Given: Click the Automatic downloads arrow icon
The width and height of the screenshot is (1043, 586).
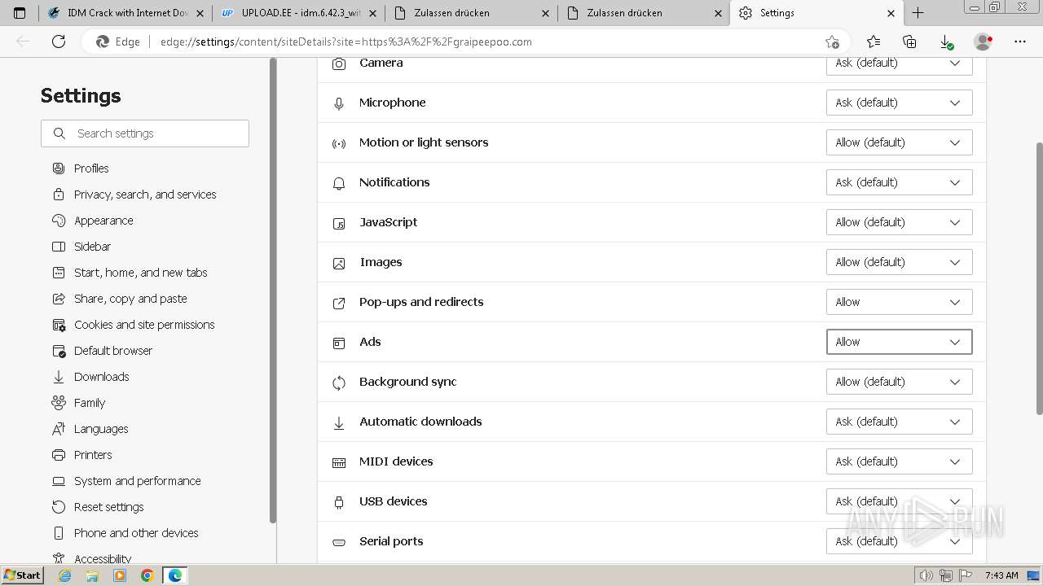Looking at the screenshot, I should 339,423.
